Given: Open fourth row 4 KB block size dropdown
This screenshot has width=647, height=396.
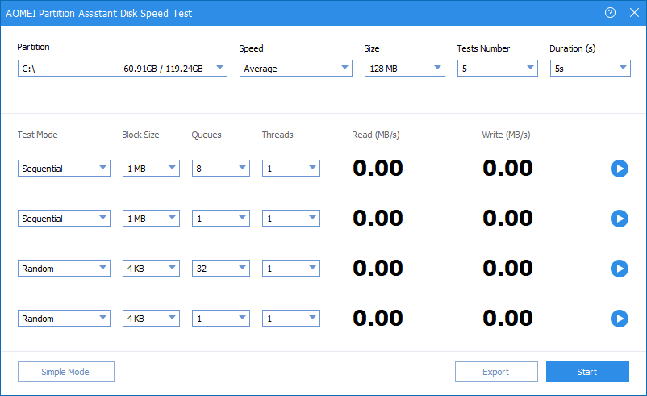Looking at the screenshot, I should click(x=151, y=319).
